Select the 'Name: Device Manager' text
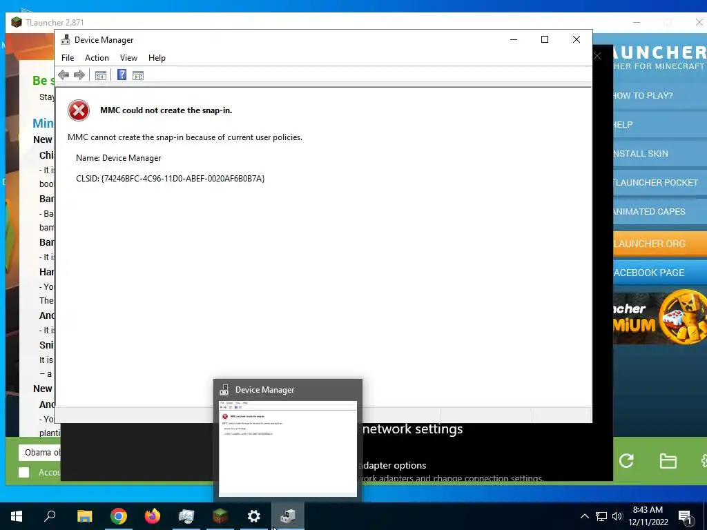 (118, 158)
